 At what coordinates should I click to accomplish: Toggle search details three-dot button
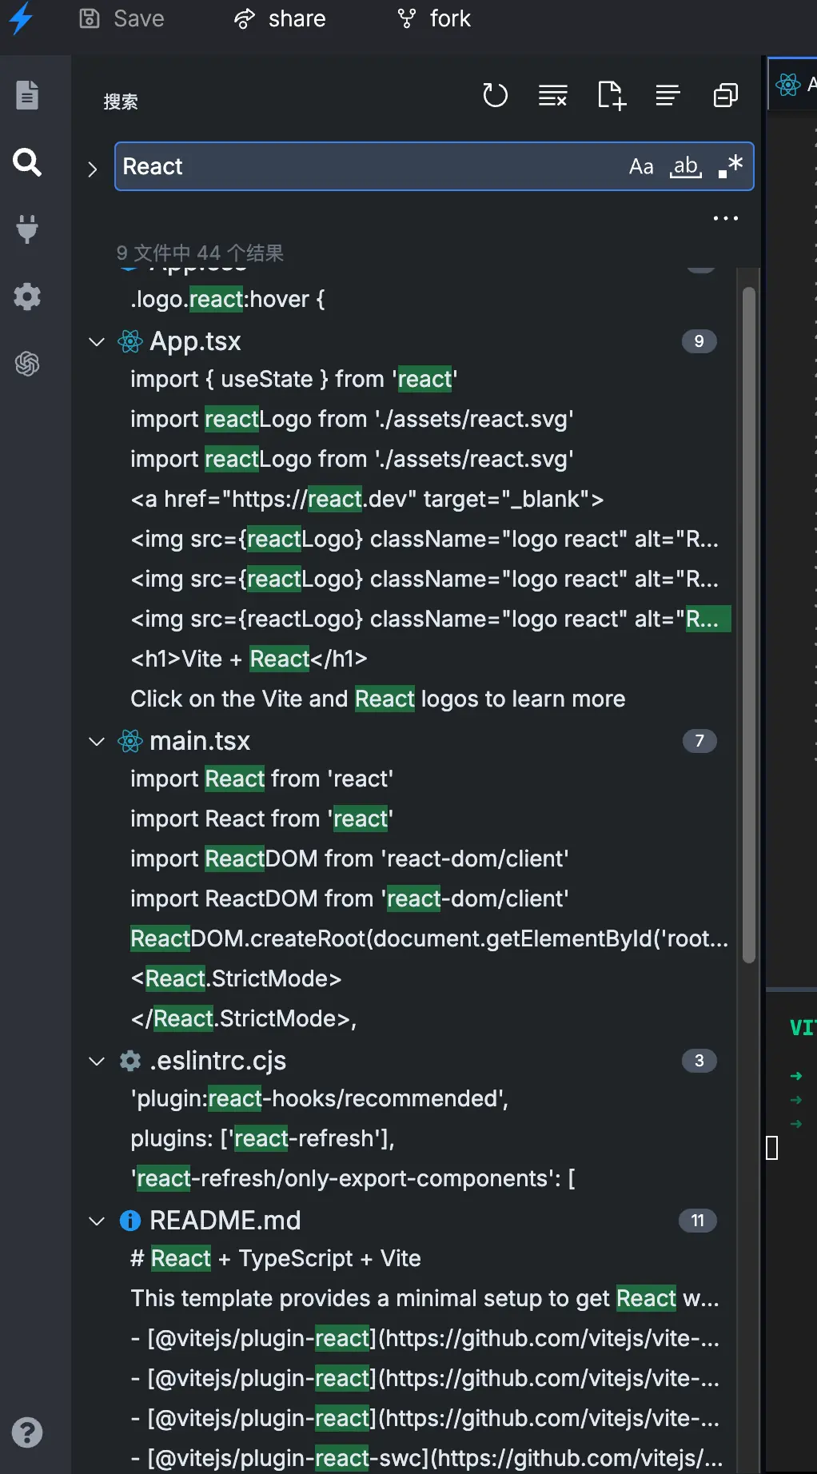[726, 218]
